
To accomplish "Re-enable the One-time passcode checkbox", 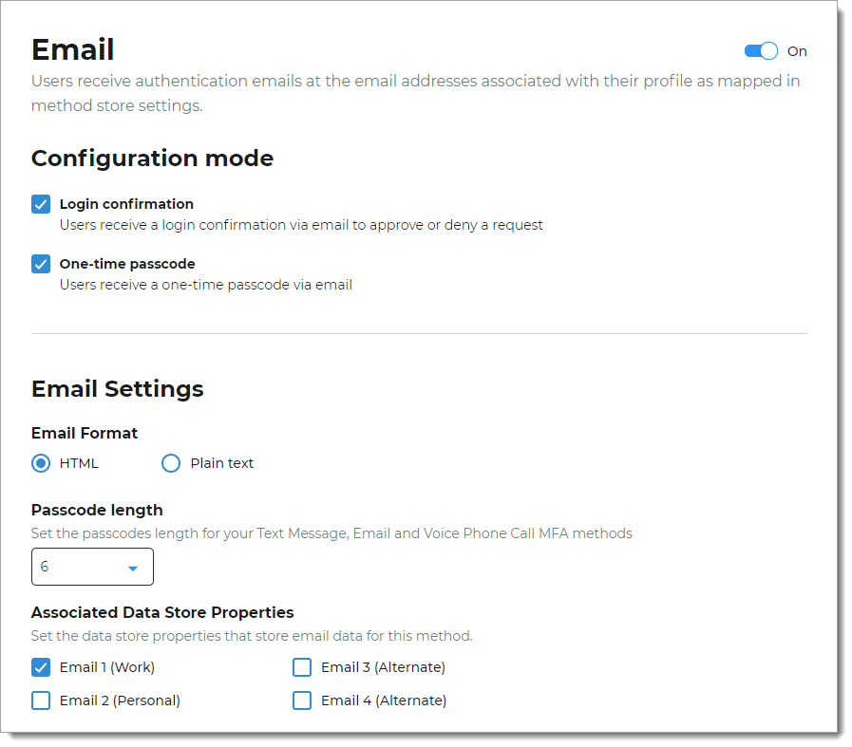I will pyautogui.click(x=40, y=263).
